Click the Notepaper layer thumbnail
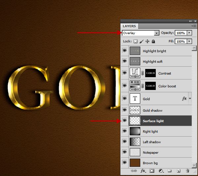This screenshot has height=176, width=198. (135, 152)
